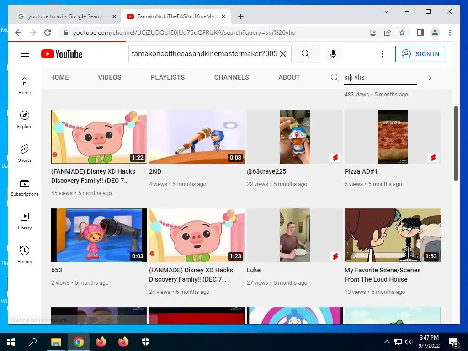
Task: Click the YouTube logo
Action: 62,54
